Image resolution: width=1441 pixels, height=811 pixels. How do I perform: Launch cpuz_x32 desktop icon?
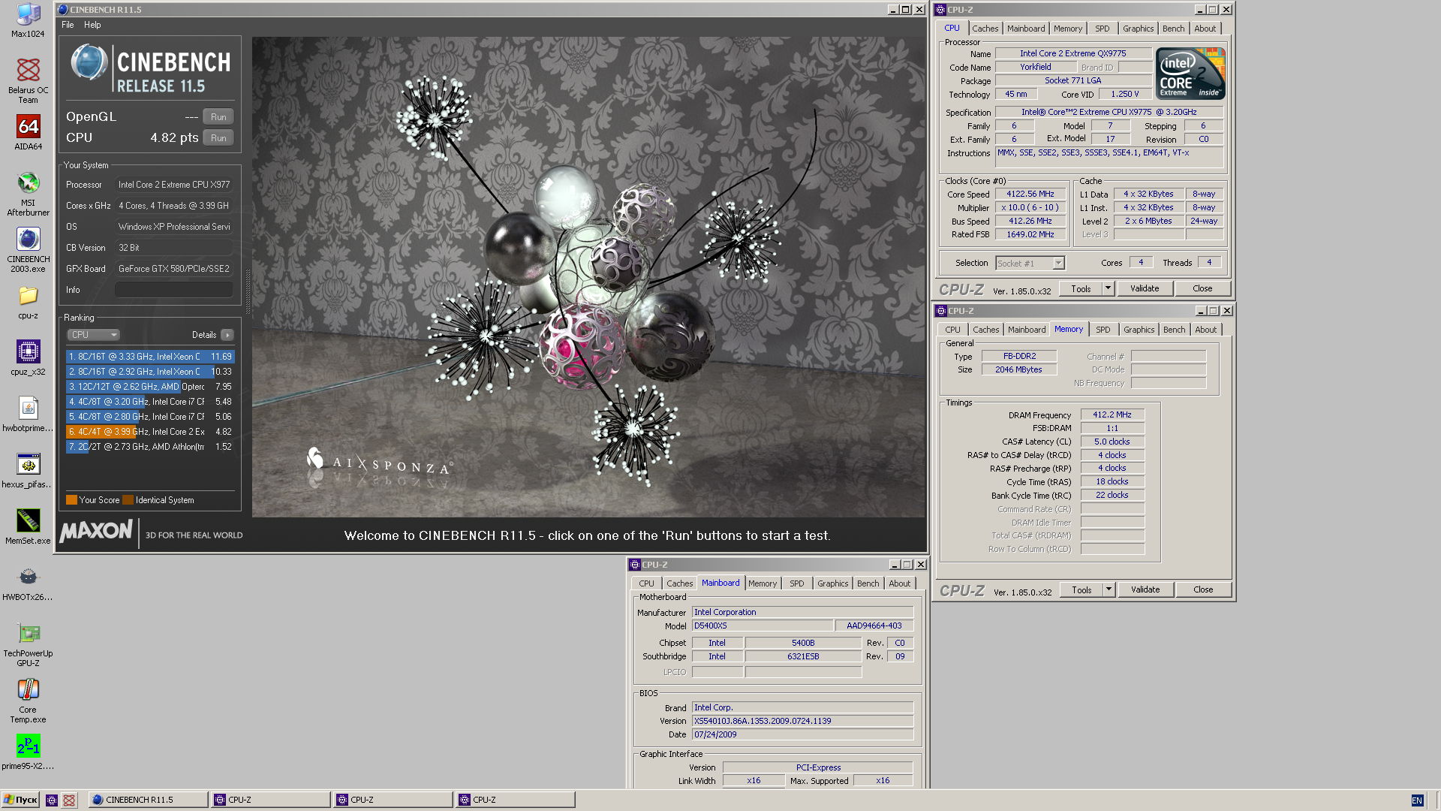(x=28, y=357)
